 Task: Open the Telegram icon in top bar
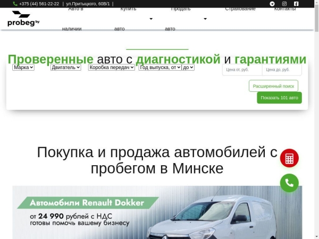(x=272, y=4)
